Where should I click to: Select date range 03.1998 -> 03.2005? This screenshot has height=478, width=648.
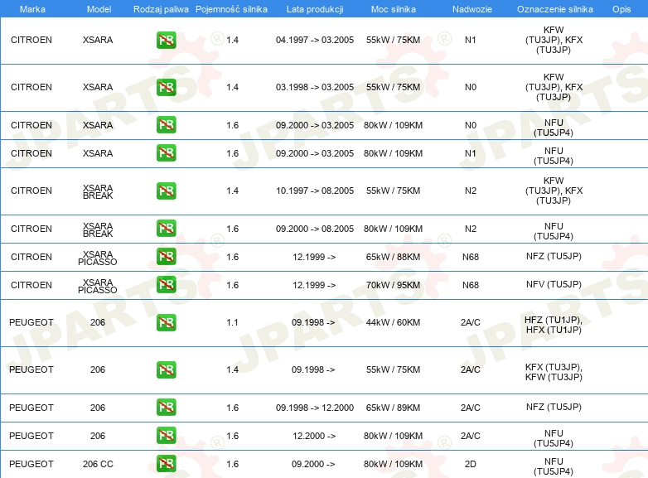coord(315,87)
